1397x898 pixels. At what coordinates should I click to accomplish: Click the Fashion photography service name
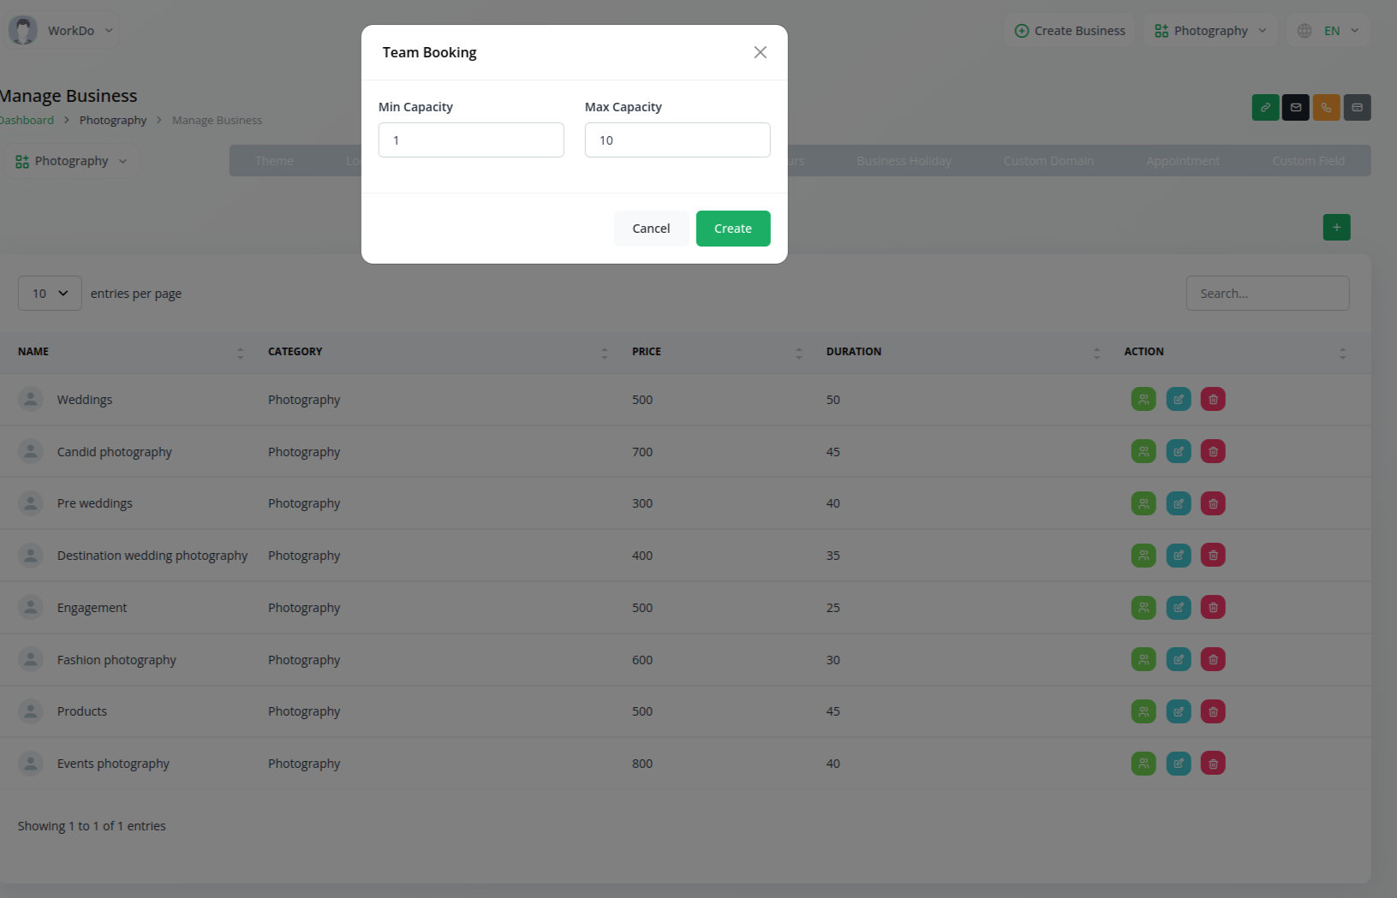116,660
